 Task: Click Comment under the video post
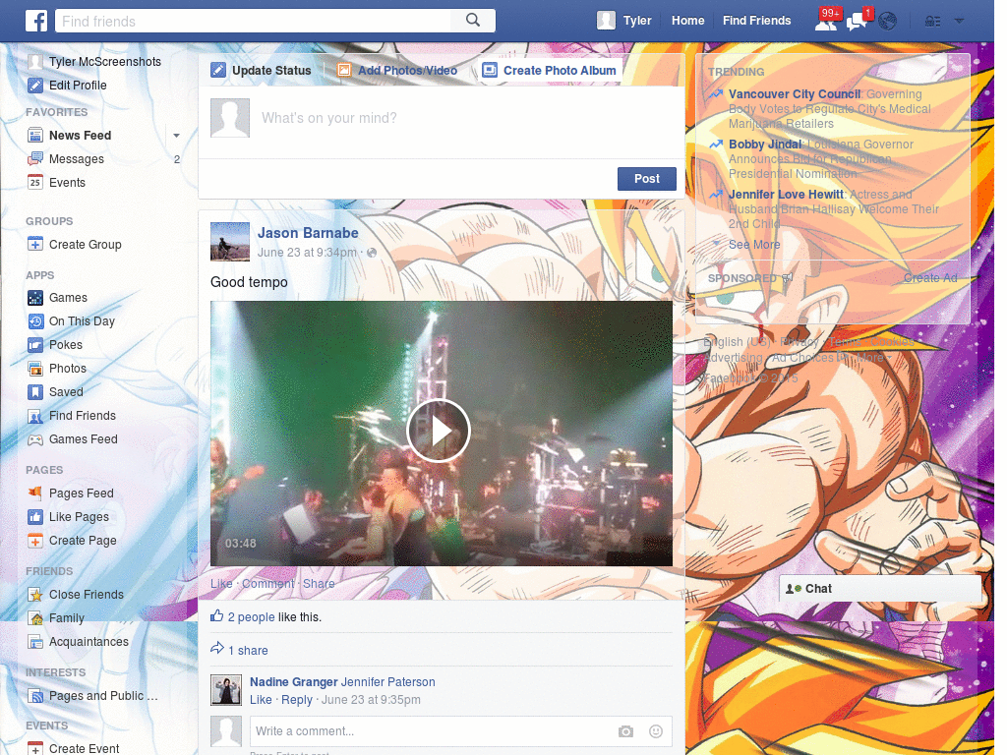(267, 584)
